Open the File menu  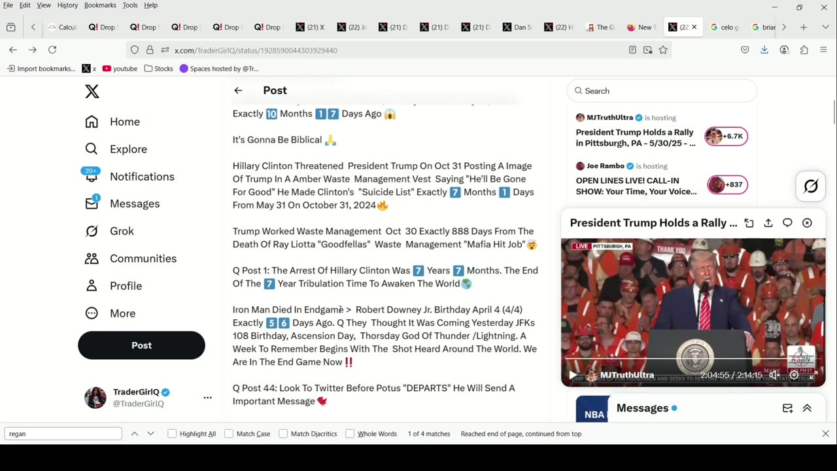pyautogui.click(x=8, y=5)
